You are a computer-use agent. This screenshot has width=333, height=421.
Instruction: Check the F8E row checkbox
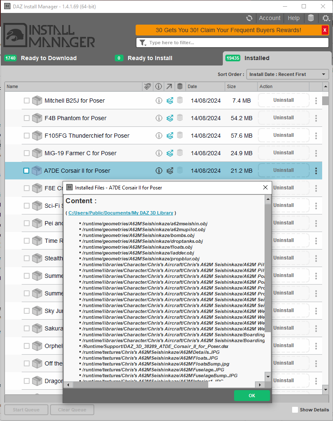[27, 188]
